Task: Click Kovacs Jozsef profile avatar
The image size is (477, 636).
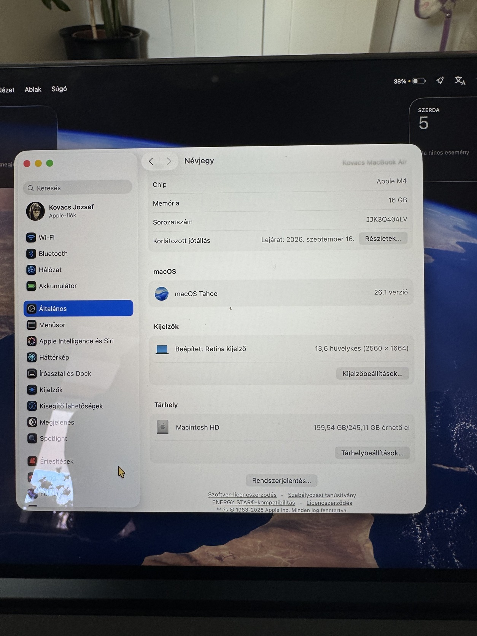Action: click(35, 211)
